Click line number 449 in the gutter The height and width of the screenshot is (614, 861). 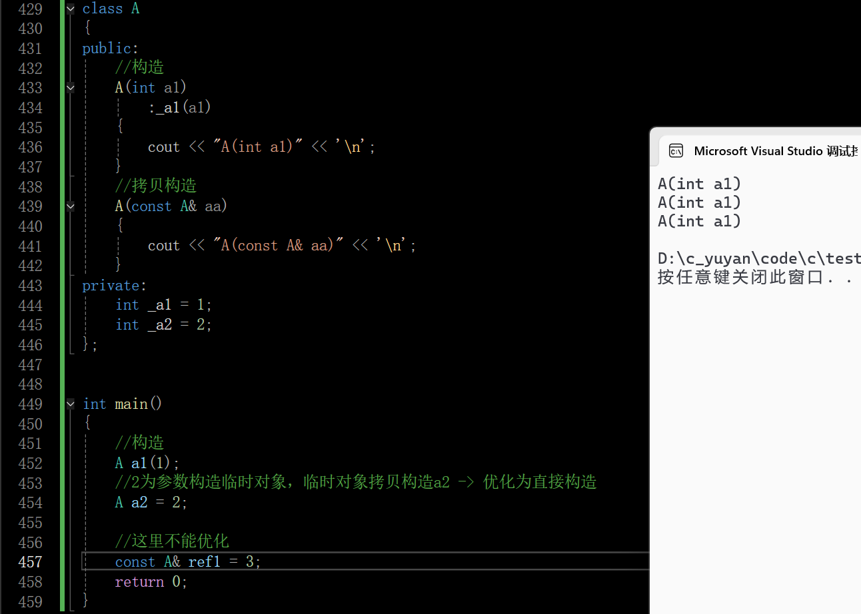[x=30, y=404]
